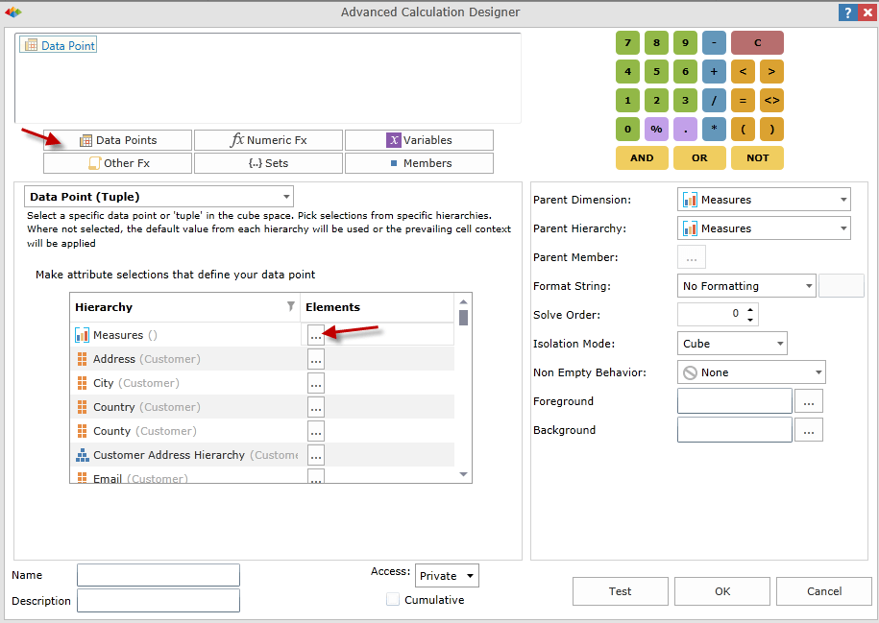Insert the greater-than operator
Viewport: 879px width, 623px height.
[771, 72]
